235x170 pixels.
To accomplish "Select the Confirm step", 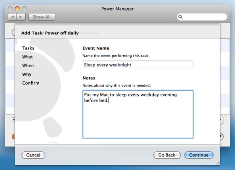I will (x=31, y=83).
